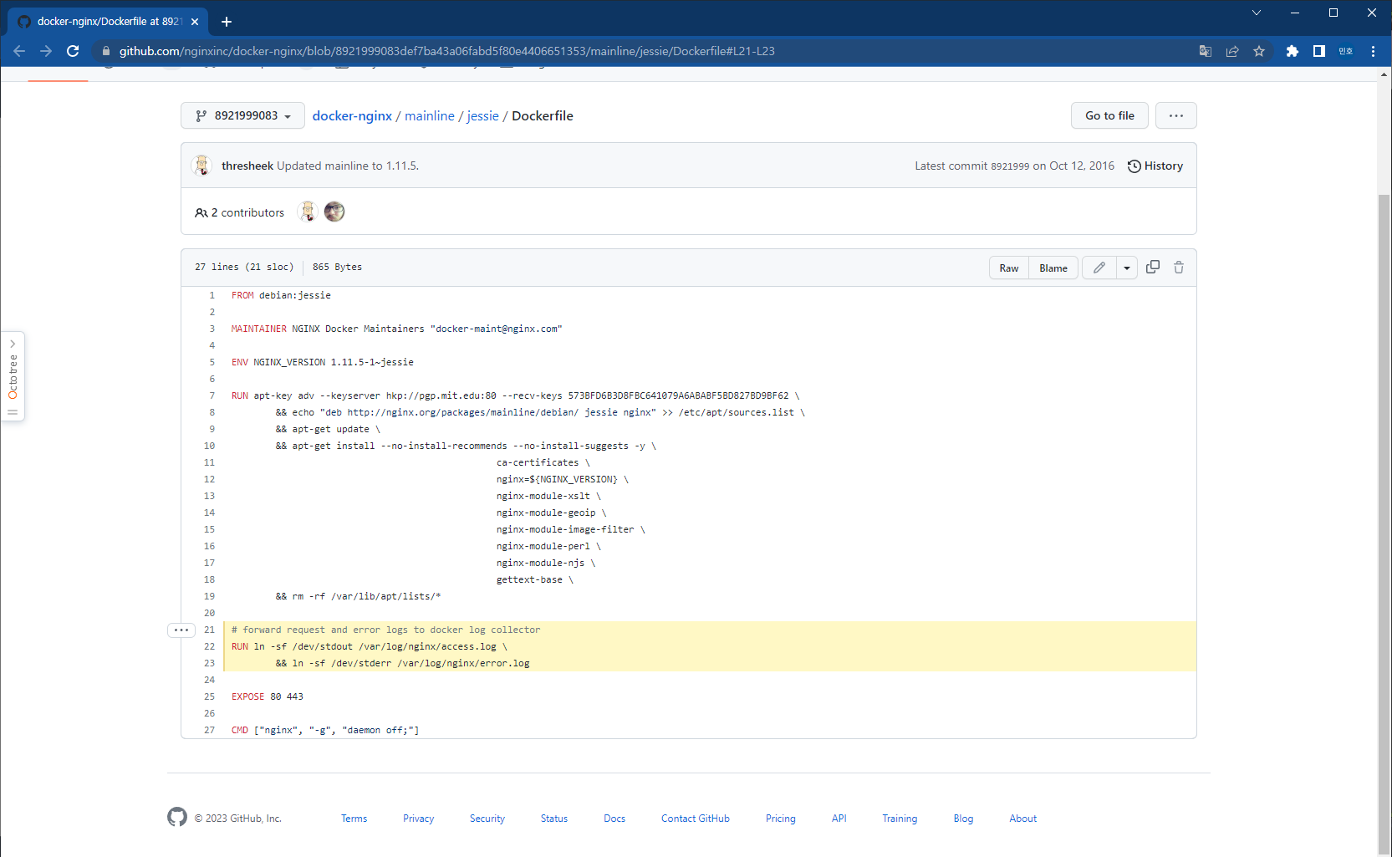This screenshot has height=857, width=1392.
Task: Bookmark page with star icon
Action: [1259, 51]
